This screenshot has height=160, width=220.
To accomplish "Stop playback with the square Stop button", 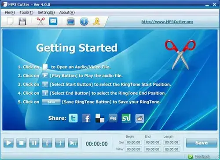I will pos(22,143).
